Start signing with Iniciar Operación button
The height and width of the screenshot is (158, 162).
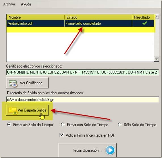[x=87, y=150]
